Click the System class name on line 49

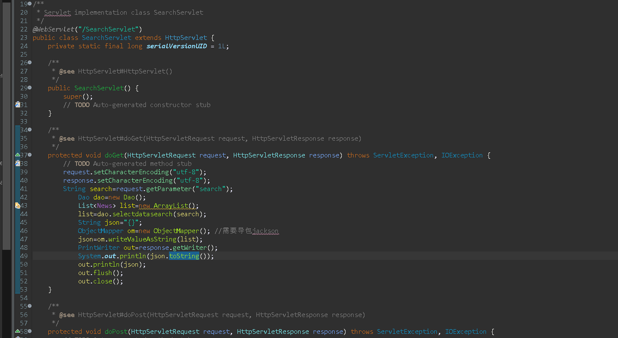[x=90, y=256]
